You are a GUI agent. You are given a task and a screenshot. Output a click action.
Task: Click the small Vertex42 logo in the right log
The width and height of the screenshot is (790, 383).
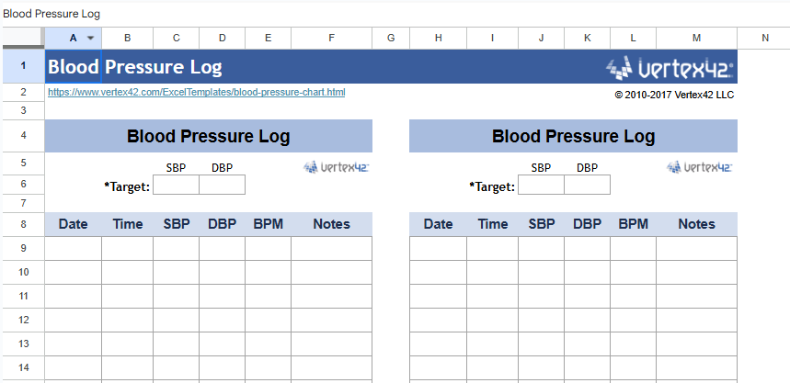700,167
